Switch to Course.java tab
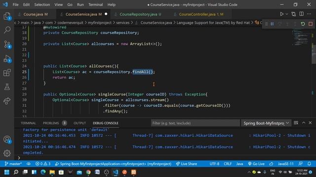The width and height of the screenshot is (316, 177). click(x=35, y=14)
